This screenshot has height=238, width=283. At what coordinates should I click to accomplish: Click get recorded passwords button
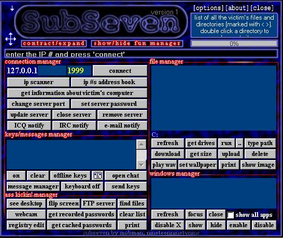[x=81, y=214]
